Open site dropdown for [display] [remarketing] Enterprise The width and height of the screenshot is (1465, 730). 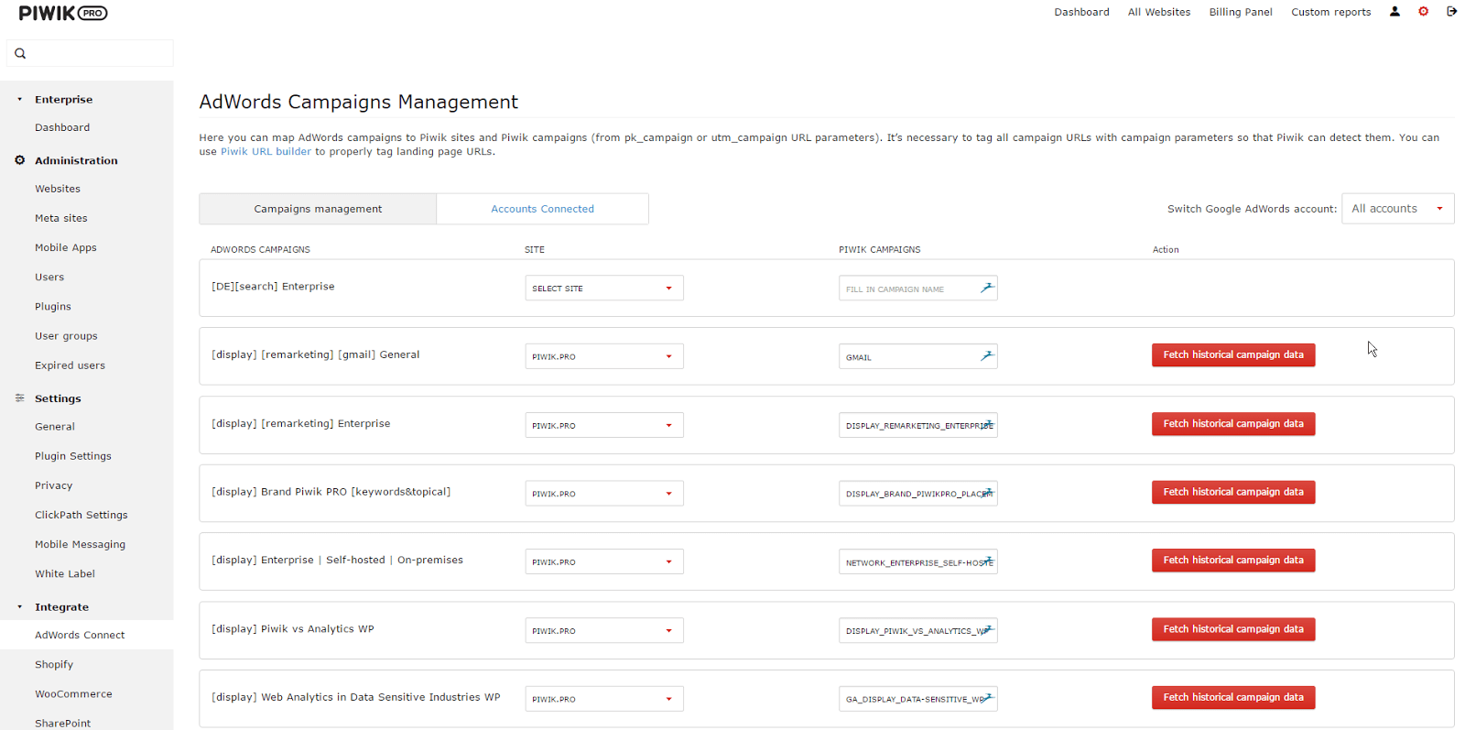coord(604,425)
